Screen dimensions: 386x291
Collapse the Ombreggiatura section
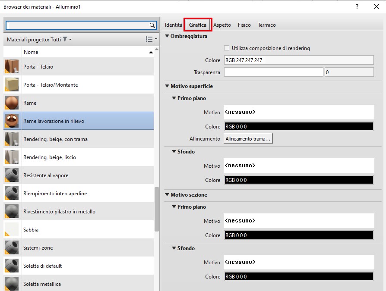(x=167, y=36)
